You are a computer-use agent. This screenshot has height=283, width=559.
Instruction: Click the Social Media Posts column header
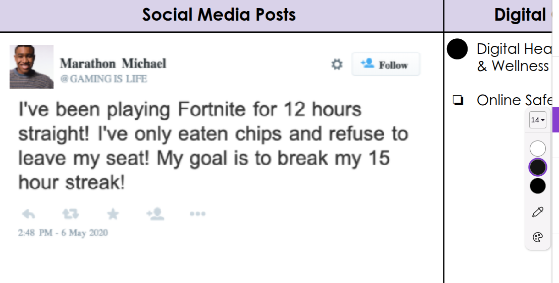pos(219,15)
